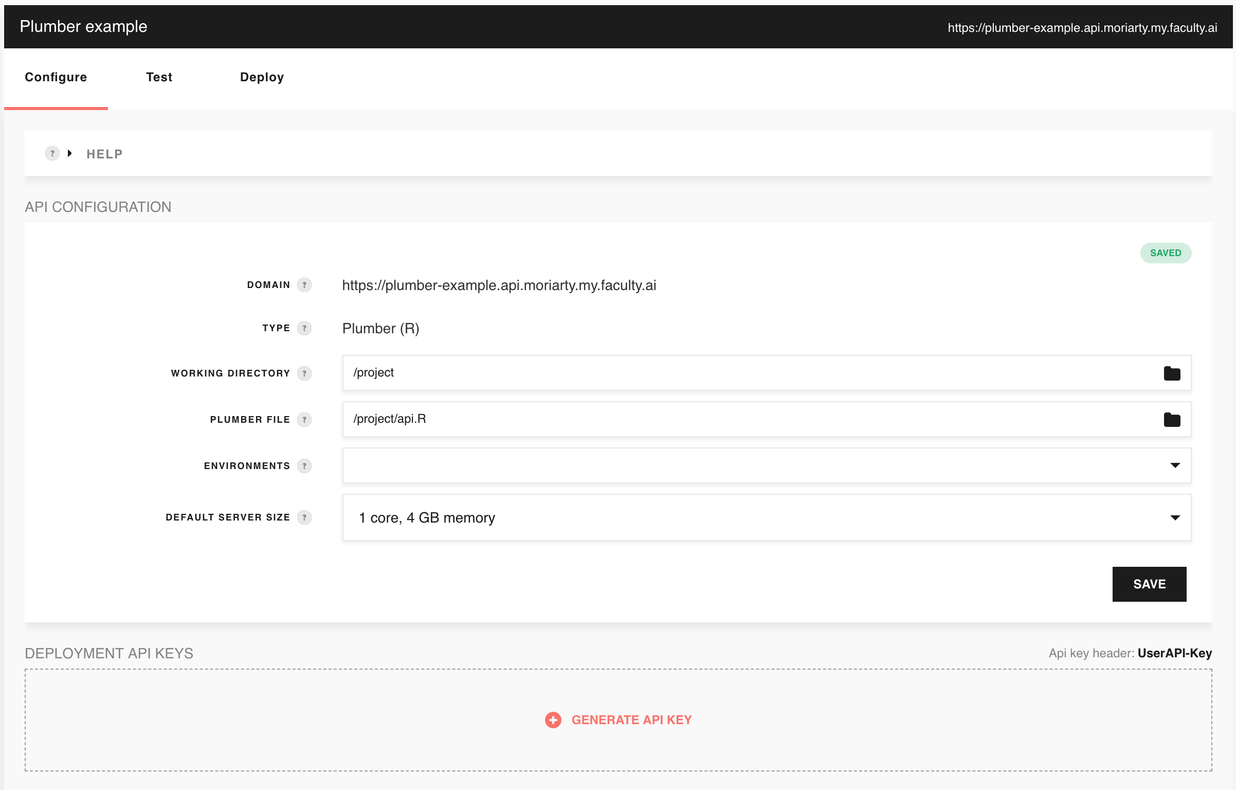Image resolution: width=1236 pixels, height=790 pixels.
Task: Open the Default Server Size dropdown
Action: 1175,517
